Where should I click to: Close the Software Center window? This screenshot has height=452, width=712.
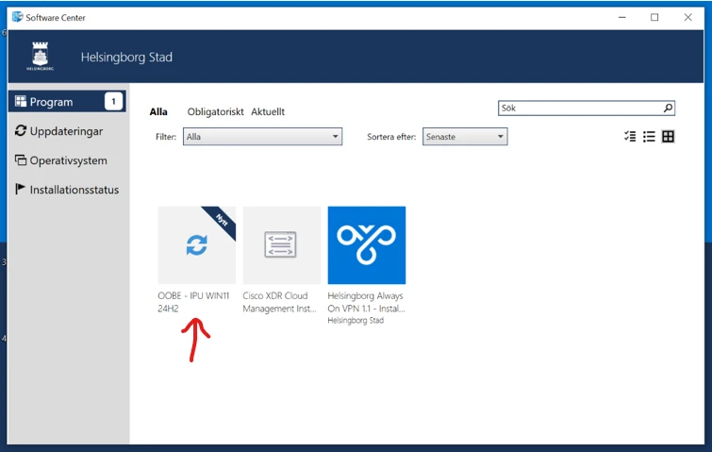tap(687, 17)
